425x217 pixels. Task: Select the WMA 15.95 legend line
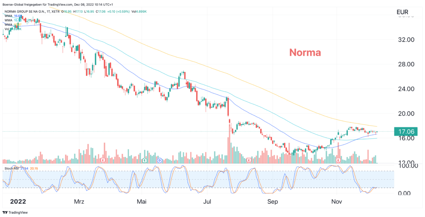coord(13,20)
